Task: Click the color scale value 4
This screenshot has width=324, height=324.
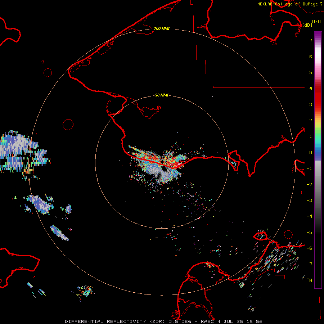Action: pyautogui.click(x=311, y=89)
